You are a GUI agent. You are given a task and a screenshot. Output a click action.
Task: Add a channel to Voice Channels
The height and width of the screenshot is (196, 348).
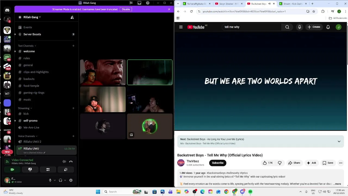(73, 136)
